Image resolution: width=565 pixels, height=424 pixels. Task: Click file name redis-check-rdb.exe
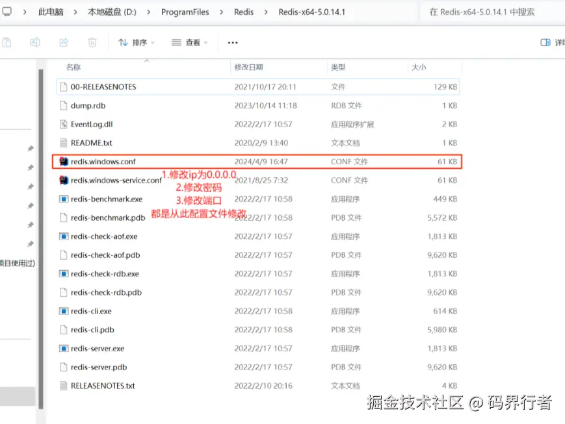tap(105, 273)
